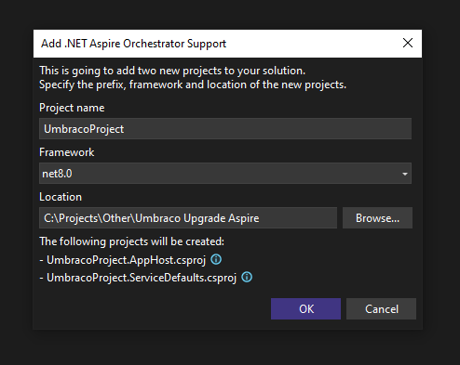The width and height of the screenshot is (460, 365).
Task: Click the Cancel button
Action: pos(381,308)
